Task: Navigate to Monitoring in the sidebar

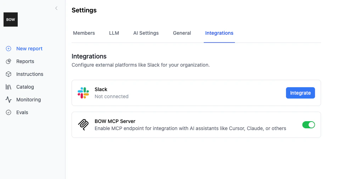Action: [x=29, y=100]
